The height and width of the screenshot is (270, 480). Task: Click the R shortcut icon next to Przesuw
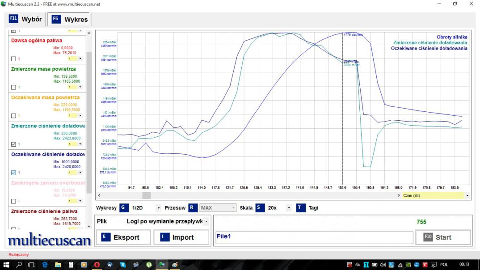pyautogui.click(x=193, y=207)
